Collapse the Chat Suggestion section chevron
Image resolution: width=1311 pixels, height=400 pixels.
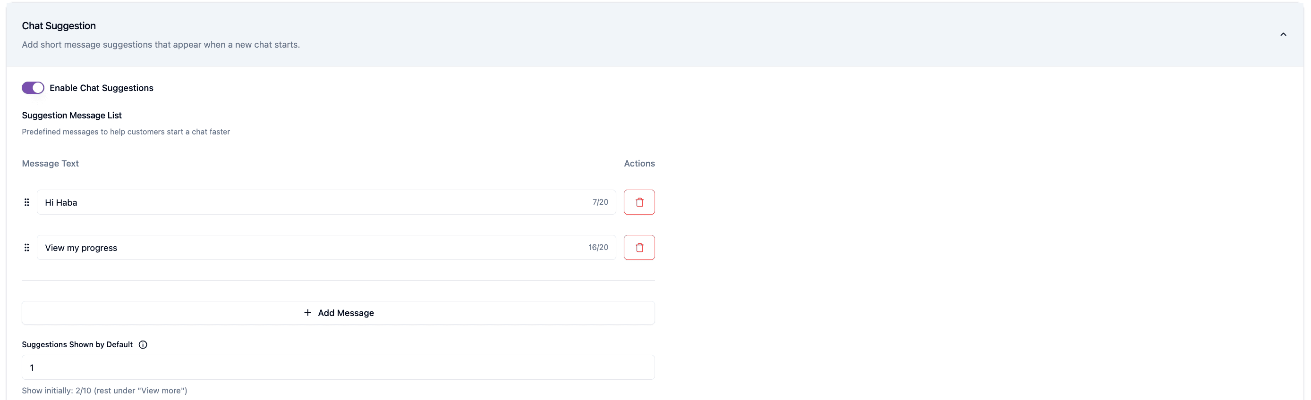(x=1283, y=34)
